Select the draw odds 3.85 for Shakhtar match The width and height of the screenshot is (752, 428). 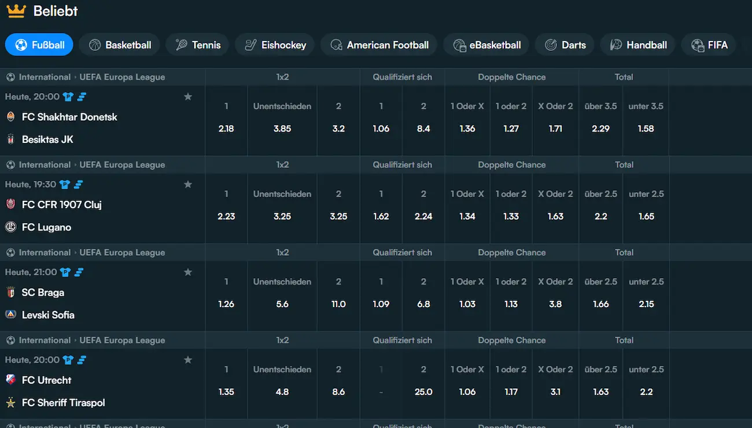[x=282, y=120]
